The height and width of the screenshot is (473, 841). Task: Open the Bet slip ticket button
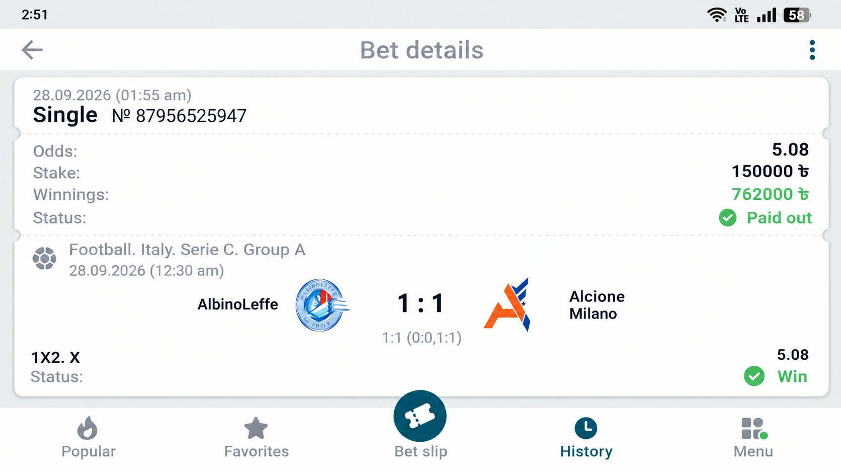click(420, 417)
